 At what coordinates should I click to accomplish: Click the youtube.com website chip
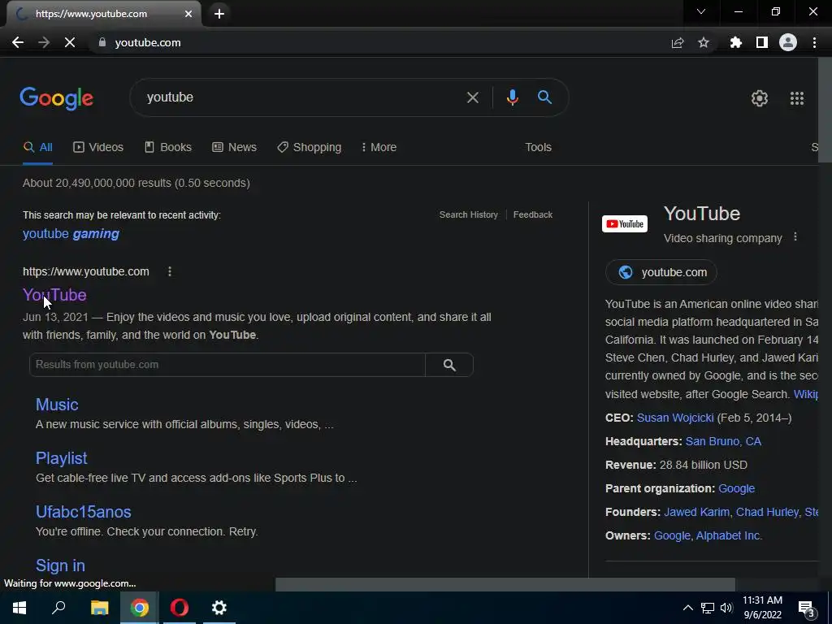[661, 272]
